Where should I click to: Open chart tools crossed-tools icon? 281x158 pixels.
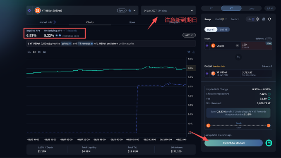click(189, 52)
